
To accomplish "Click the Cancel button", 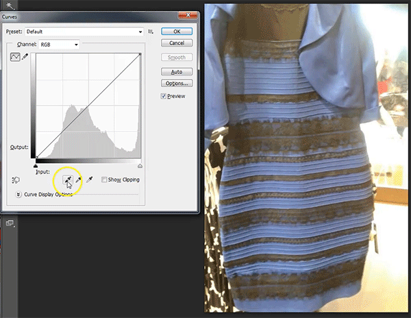I will click(176, 43).
